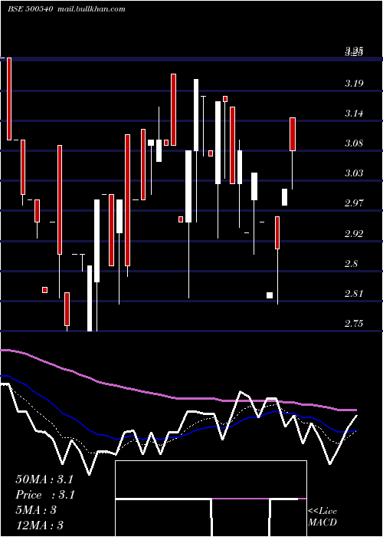The width and height of the screenshot is (383, 537).
Task: Click the 2.97 price axis label
Action: 354,203
